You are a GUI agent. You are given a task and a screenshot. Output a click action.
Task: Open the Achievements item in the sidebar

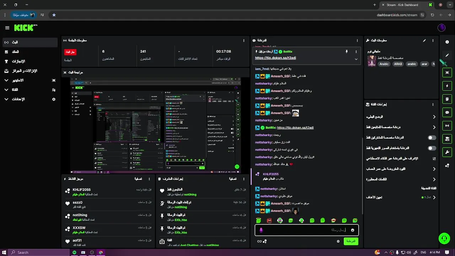(x=30, y=61)
